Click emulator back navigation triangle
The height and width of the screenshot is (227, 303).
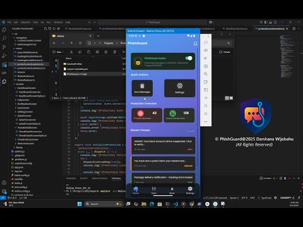pyautogui.click(x=206, y=98)
